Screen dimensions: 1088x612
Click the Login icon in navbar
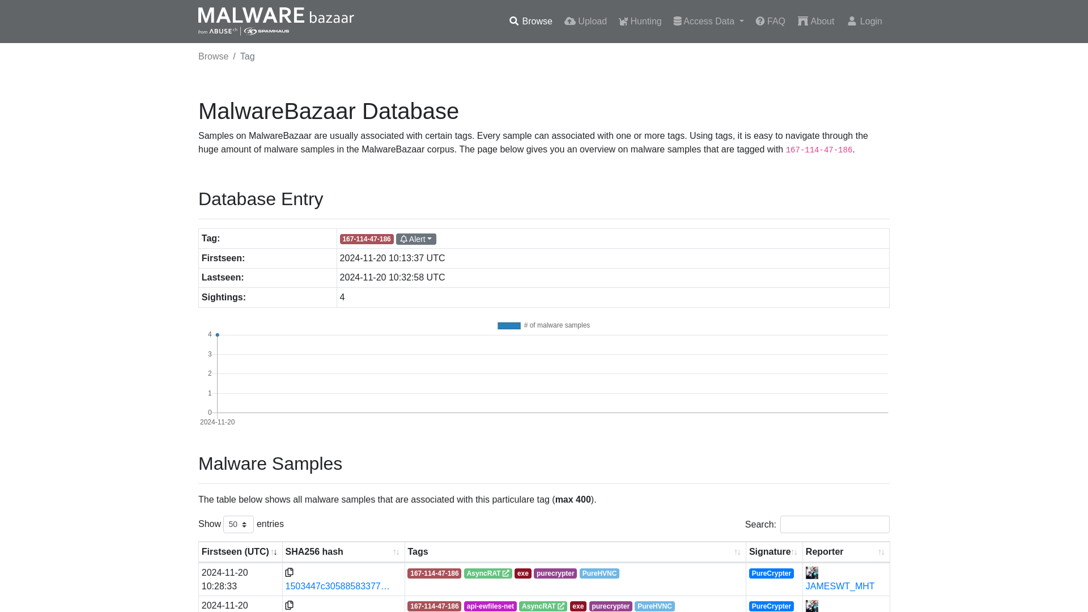[852, 20]
